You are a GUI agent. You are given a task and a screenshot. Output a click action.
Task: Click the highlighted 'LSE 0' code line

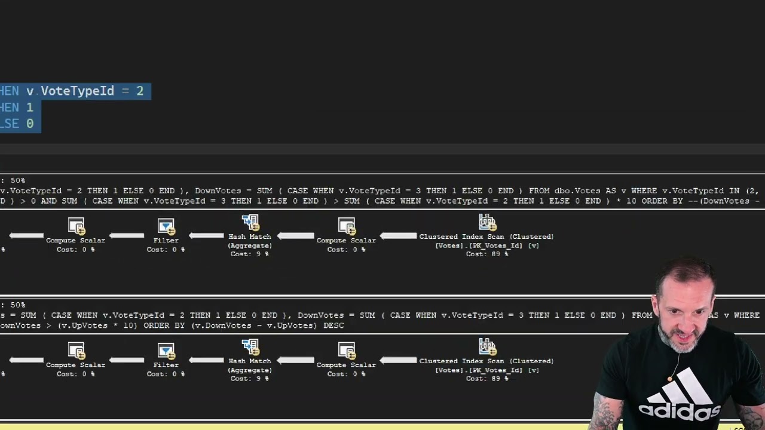click(17, 124)
